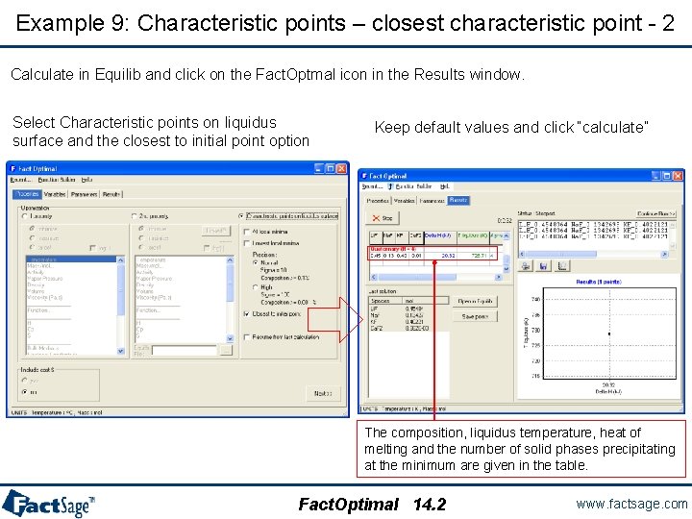Check the Lowest local minima box
The image size is (692, 519).
[247, 243]
